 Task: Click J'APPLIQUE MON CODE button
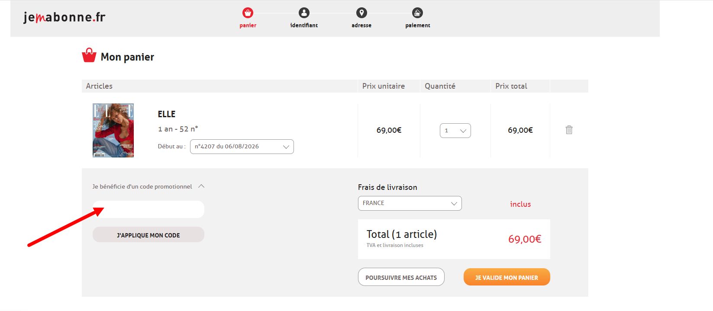click(x=148, y=235)
